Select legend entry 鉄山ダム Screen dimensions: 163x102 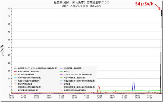pos(67,71)
